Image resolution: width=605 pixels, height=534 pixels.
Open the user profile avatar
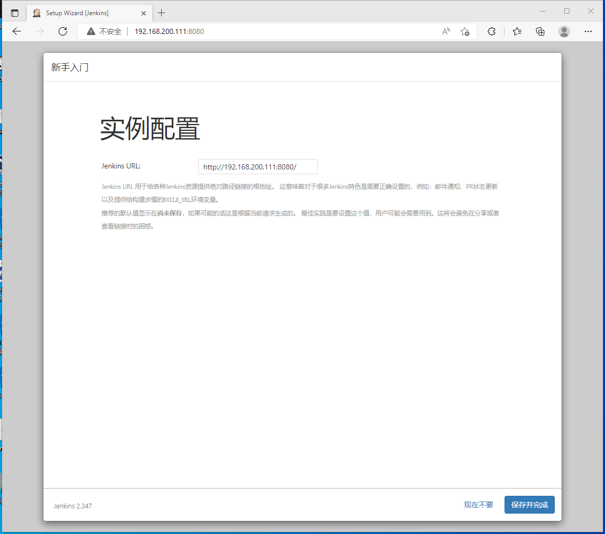pyautogui.click(x=564, y=31)
